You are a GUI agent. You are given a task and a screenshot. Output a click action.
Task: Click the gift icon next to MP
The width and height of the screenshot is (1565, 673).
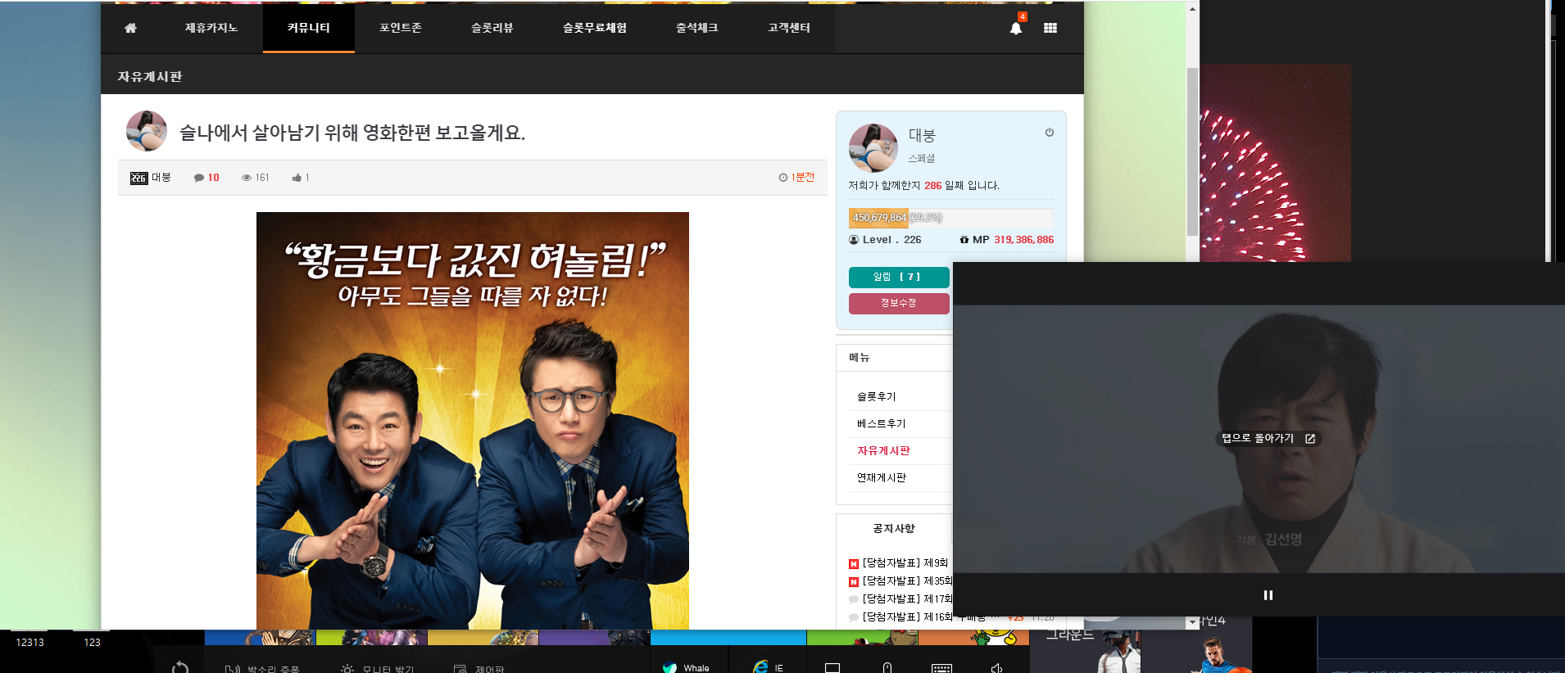(x=964, y=240)
